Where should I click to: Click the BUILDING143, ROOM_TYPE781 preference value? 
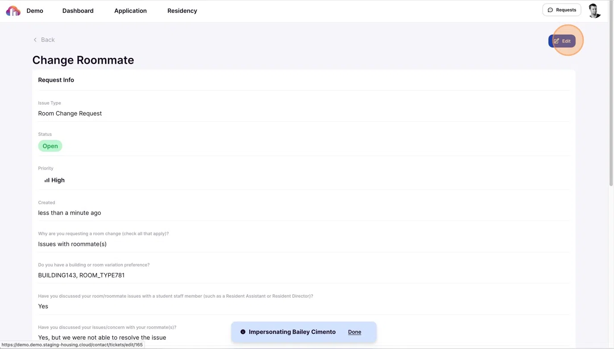tap(81, 275)
